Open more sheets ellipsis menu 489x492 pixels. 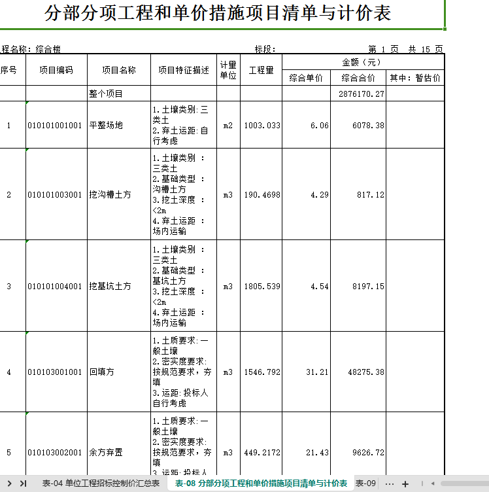pyautogui.click(x=390, y=484)
